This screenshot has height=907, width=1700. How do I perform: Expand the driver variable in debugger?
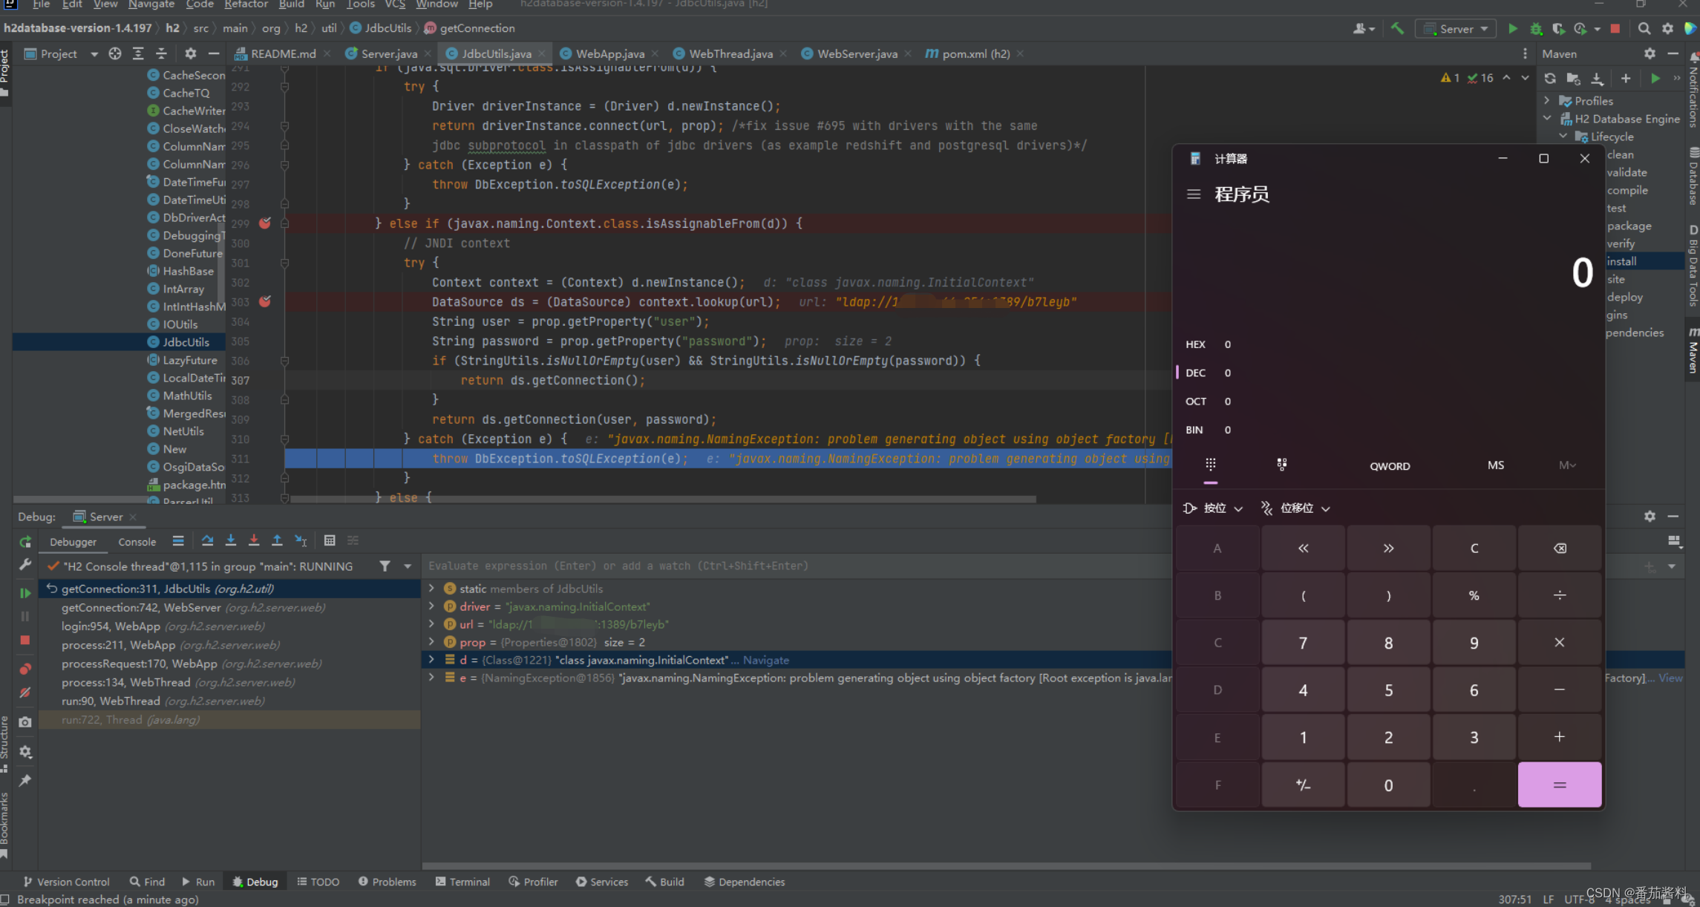pyautogui.click(x=431, y=606)
